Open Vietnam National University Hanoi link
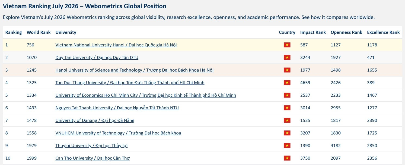405x165 pixels. point(116,45)
